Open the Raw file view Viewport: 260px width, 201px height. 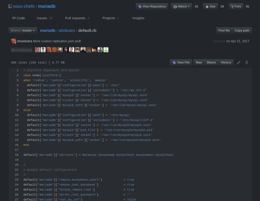tap(199, 62)
